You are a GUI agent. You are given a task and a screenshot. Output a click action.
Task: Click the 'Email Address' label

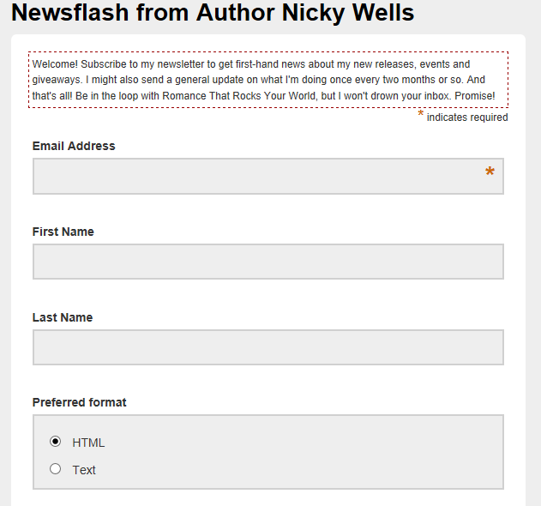point(74,146)
